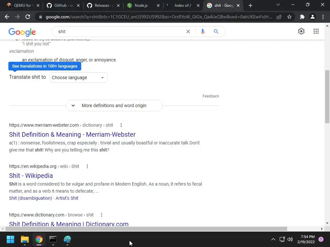Bookmark this page with the star icon

click(289, 17)
